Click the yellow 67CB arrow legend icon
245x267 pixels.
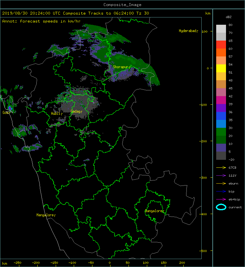(221, 167)
